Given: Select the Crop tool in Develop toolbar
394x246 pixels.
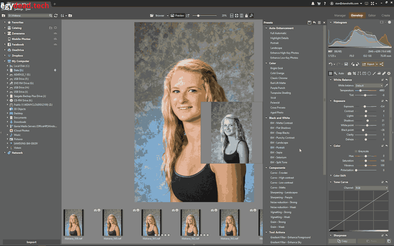Looking at the screenshot, I should [x=354, y=73].
